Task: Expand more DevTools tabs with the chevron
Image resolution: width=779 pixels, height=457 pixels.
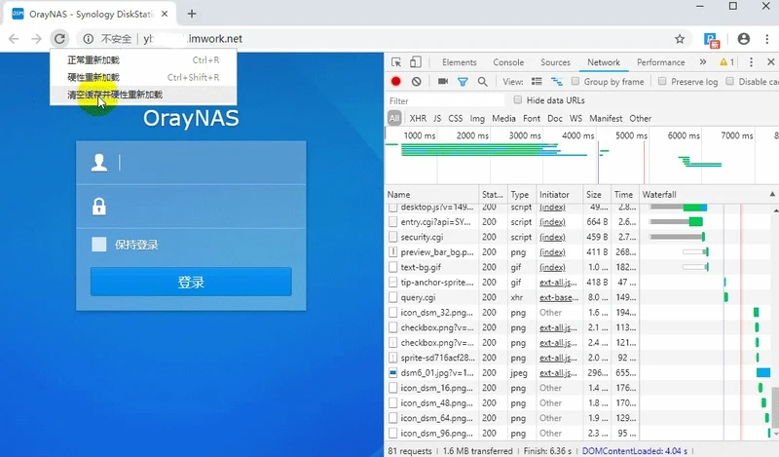Action: point(702,62)
